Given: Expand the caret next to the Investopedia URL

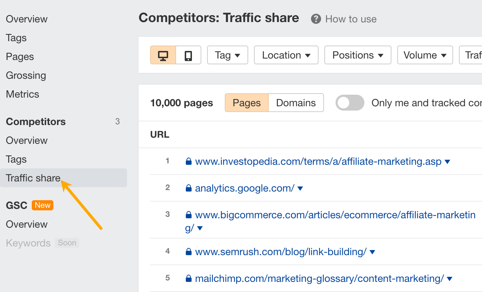Looking at the screenshot, I should click(x=447, y=162).
